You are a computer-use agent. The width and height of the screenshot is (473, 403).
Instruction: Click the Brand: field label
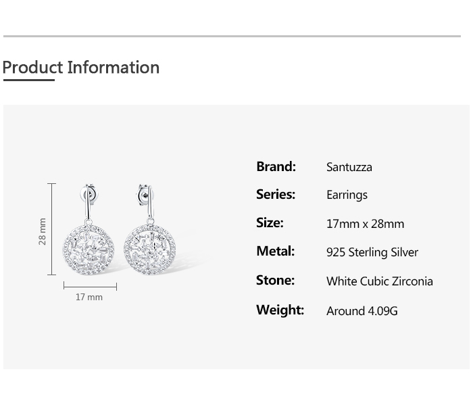point(276,166)
